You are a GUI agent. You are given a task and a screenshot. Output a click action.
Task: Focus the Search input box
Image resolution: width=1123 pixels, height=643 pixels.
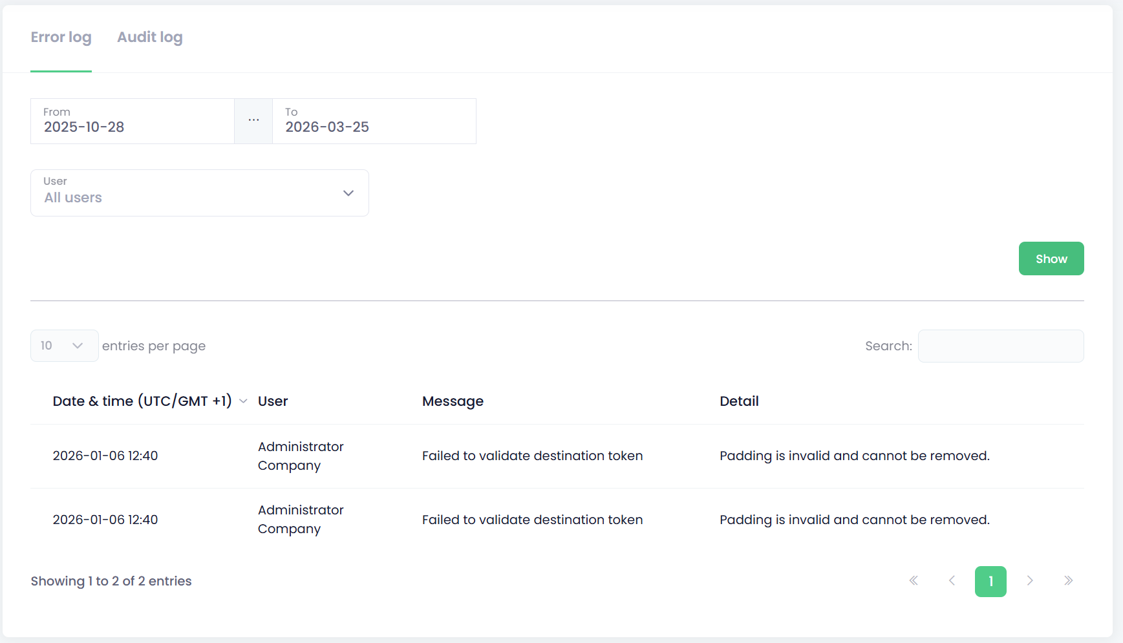point(1000,346)
